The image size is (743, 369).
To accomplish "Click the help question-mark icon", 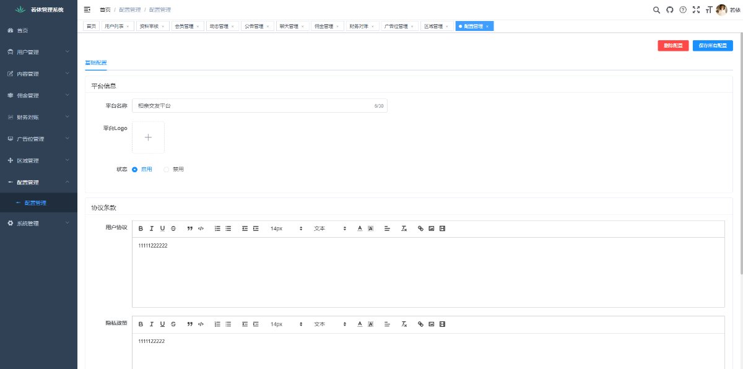I will pos(683,9).
